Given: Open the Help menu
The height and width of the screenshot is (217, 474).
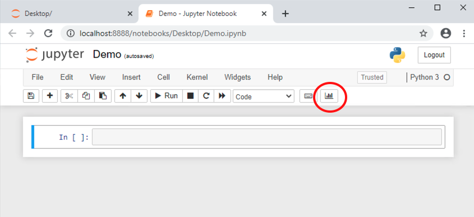Looking at the screenshot, I should (x=275, y=77).
